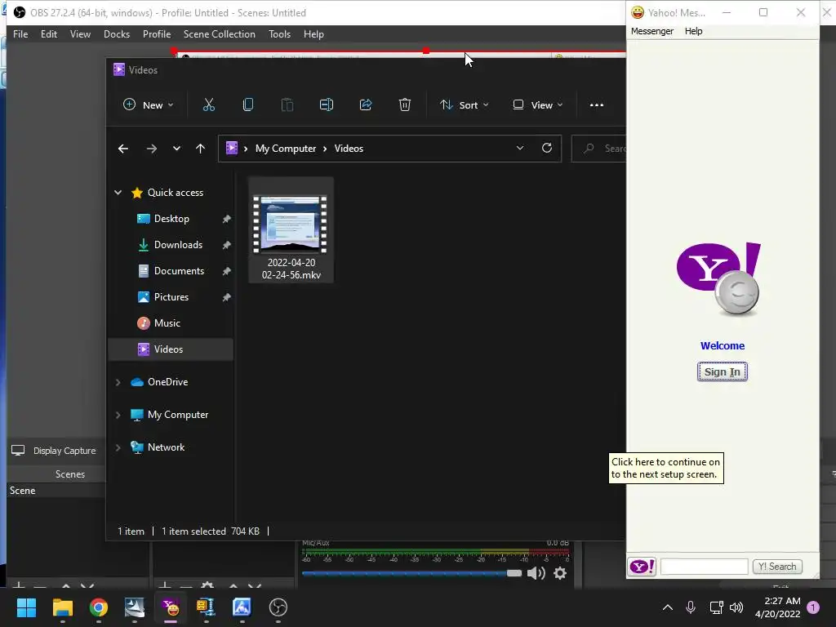Open the View dropdown
This screenshot has height=627, width=836.
point(538,105)
